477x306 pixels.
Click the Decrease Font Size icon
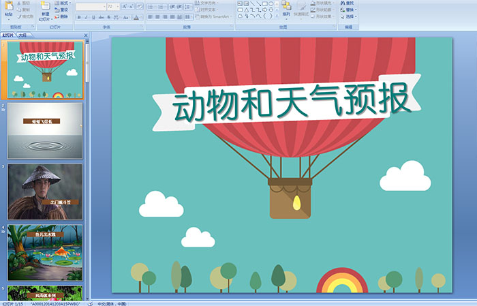pyautogui.click(x=131, y=6)
